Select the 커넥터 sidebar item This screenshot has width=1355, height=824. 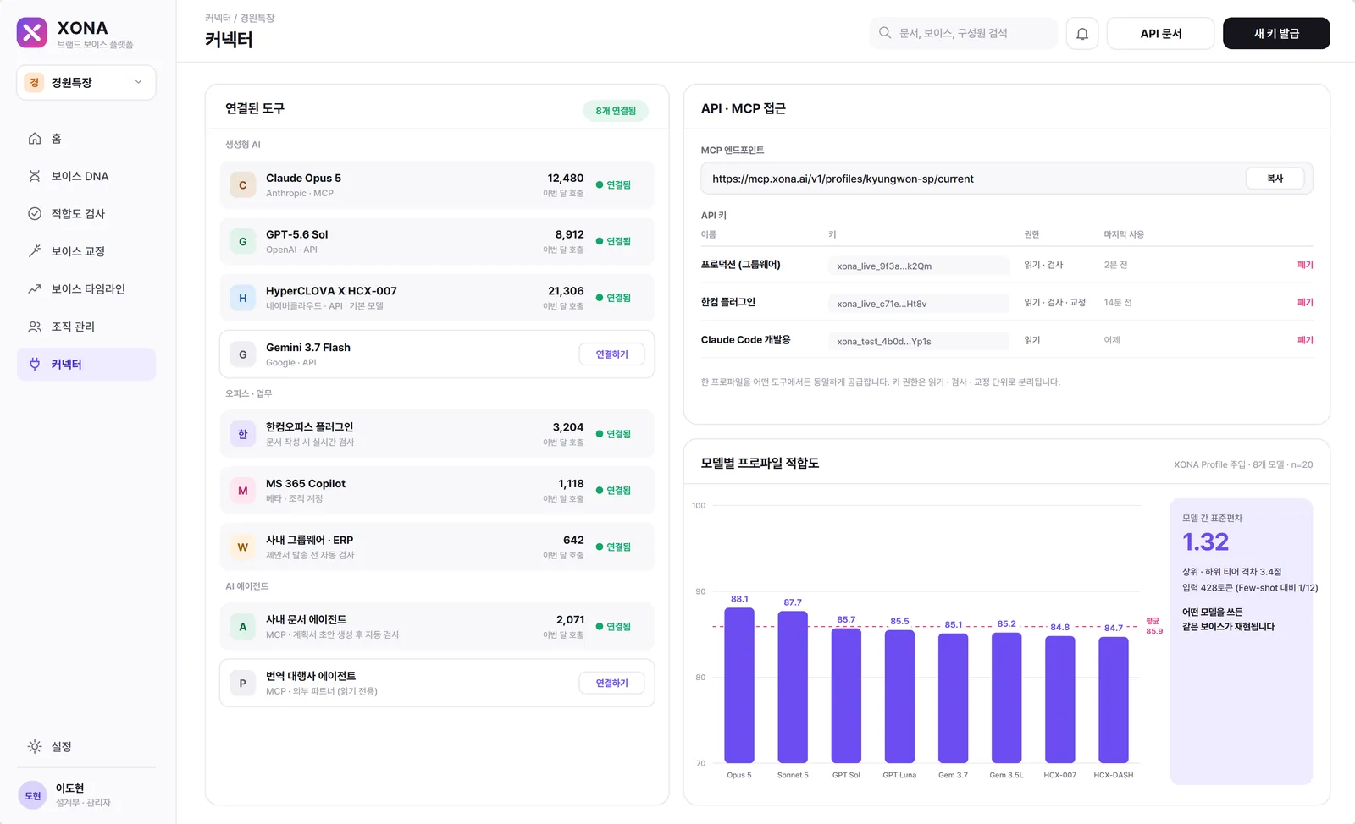[86, 365]
